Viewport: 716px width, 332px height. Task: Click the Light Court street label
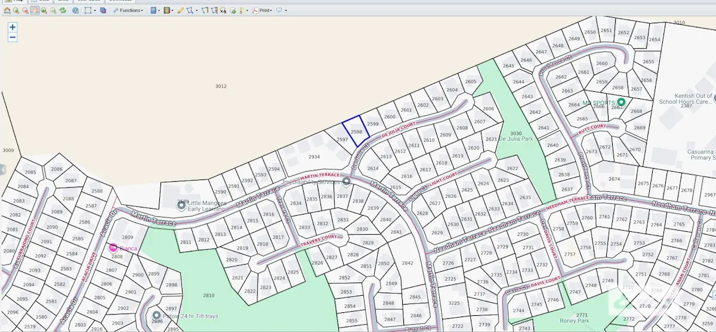pyautogui.click(x=442, y=178)
